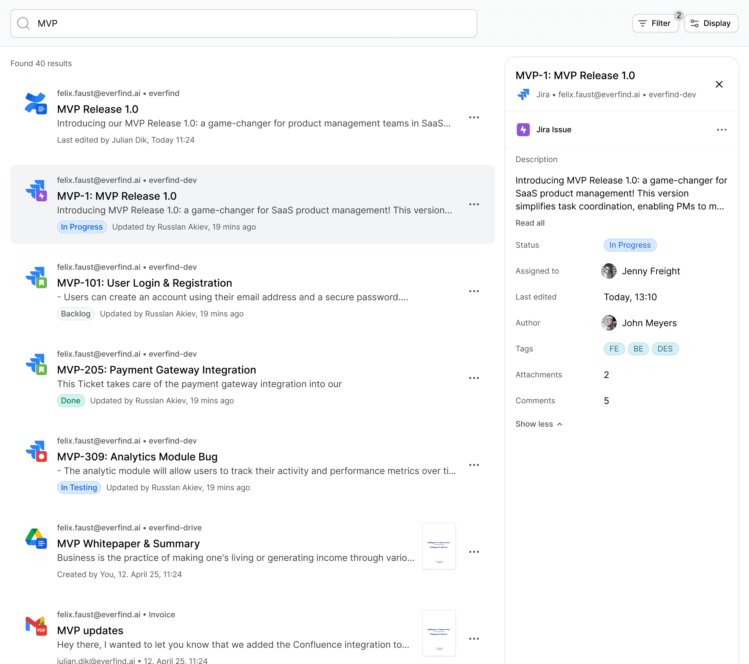
Task: Click Jenny Freight's avatar
Action: [x=609, y=271]
